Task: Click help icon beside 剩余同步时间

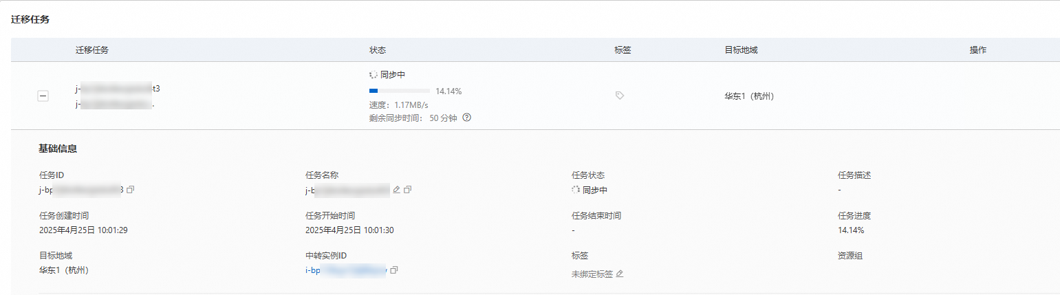Action: click(x=466, y=118)
